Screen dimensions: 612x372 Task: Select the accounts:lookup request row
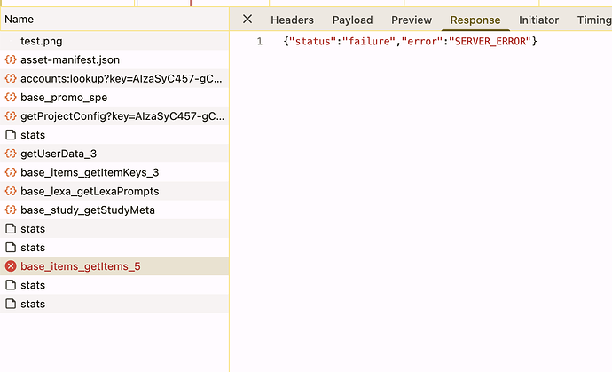[x=121, y=78]
